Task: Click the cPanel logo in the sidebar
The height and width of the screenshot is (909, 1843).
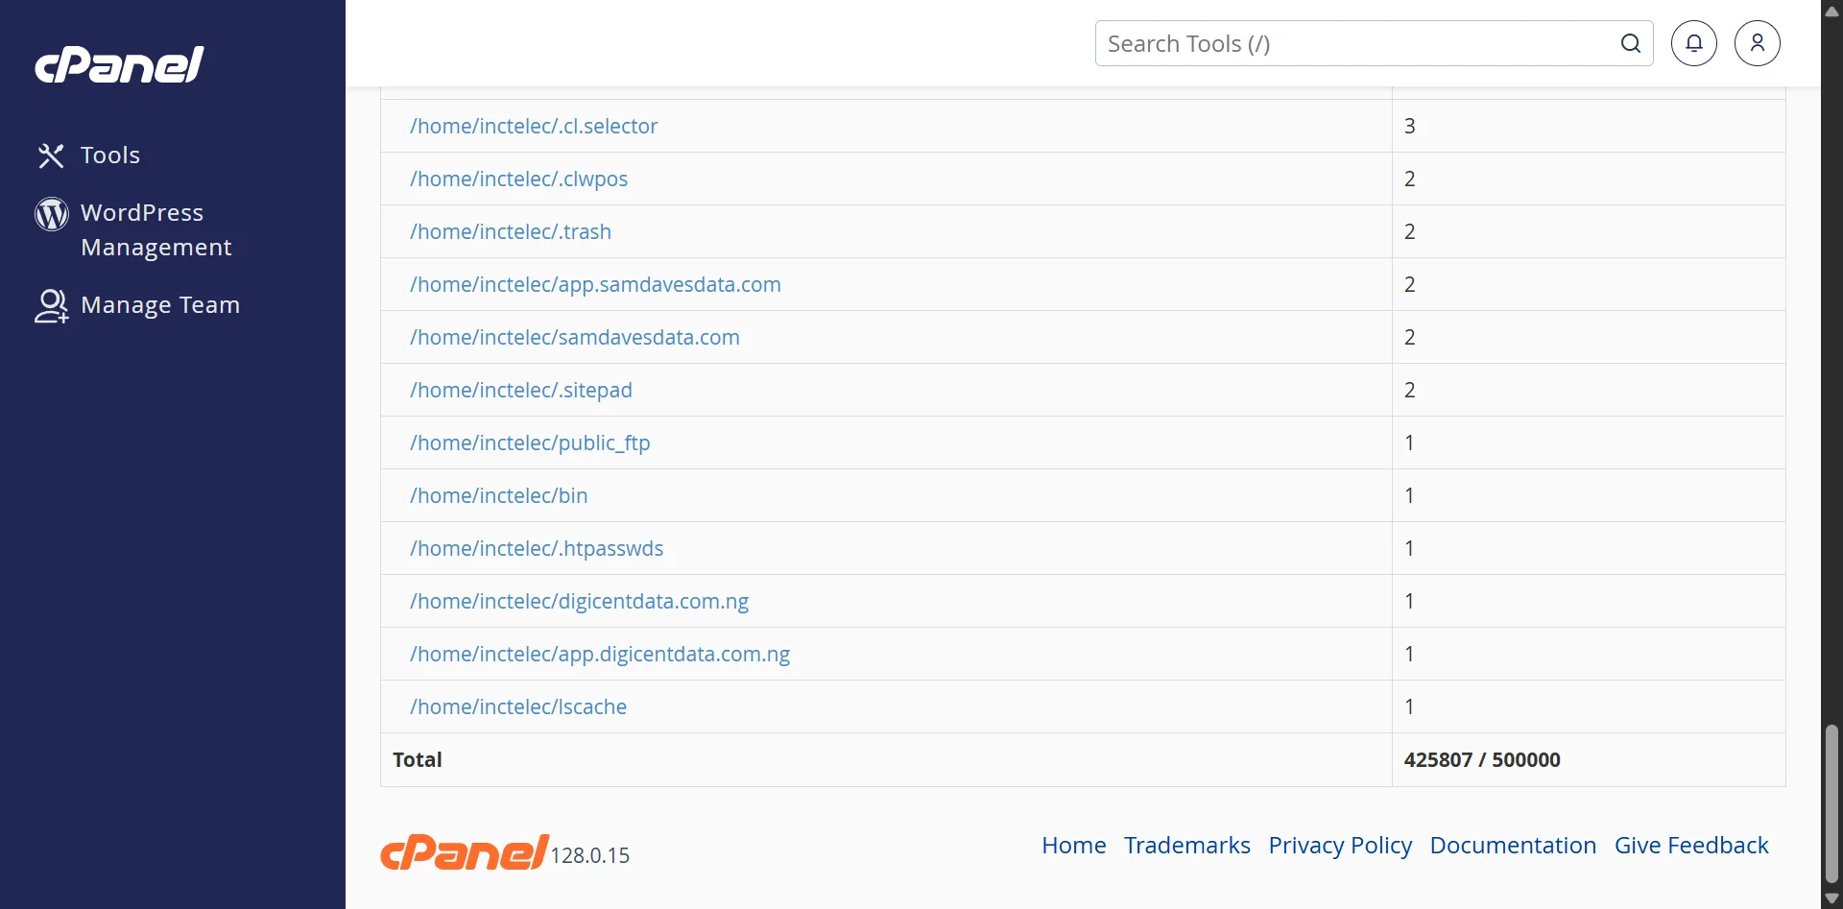Action: click(120, 64)
